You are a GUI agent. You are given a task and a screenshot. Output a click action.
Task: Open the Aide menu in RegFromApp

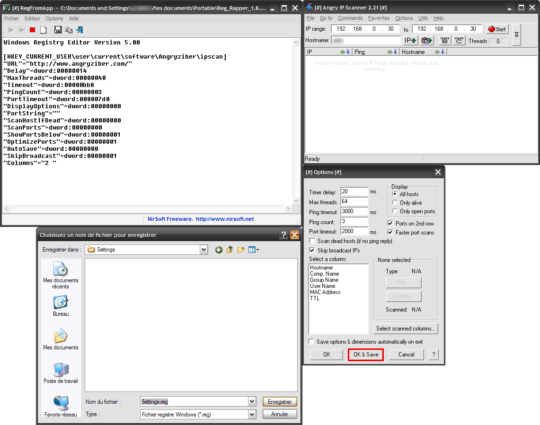74,18
